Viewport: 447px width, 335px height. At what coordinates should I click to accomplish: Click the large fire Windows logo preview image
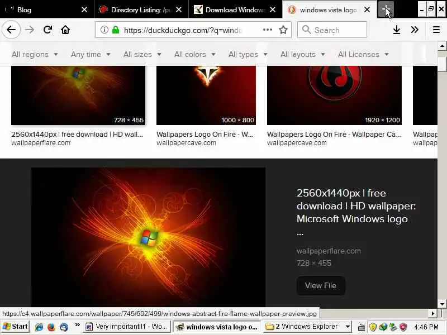tap(148, 237)
